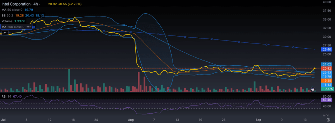The width and height of the screenshot is (335, 123).
Task: Click the green 1.337K volume label
Action: pyautogui.click(x=327, y=88)
